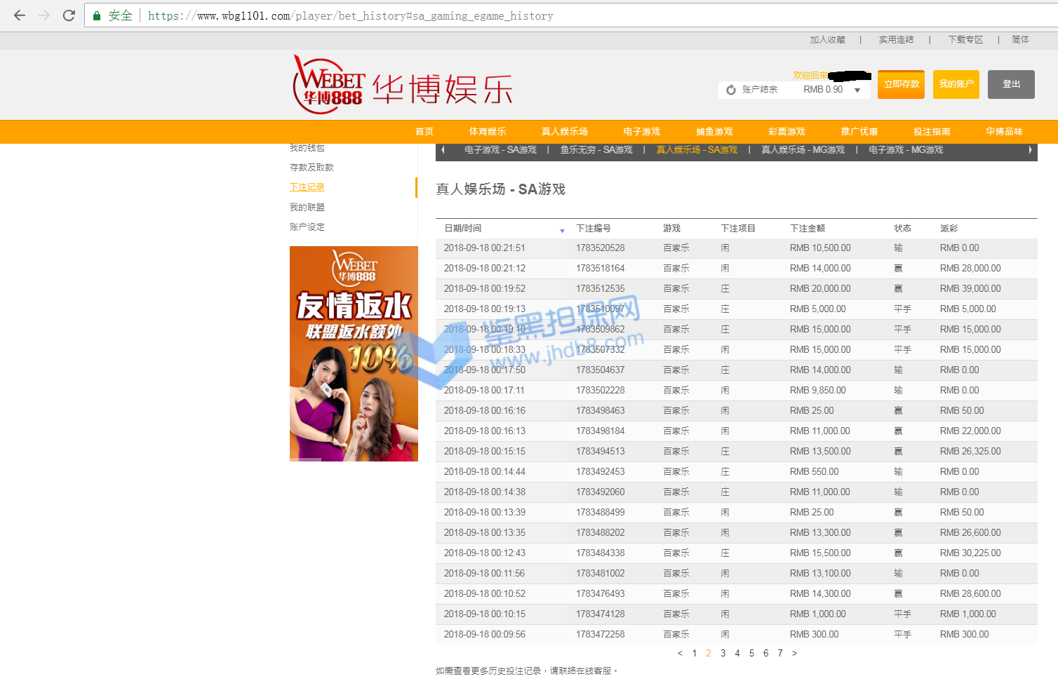Click the balance refresh icon
The height and width of the screenshot is (681, 1058).
point(731,90)
